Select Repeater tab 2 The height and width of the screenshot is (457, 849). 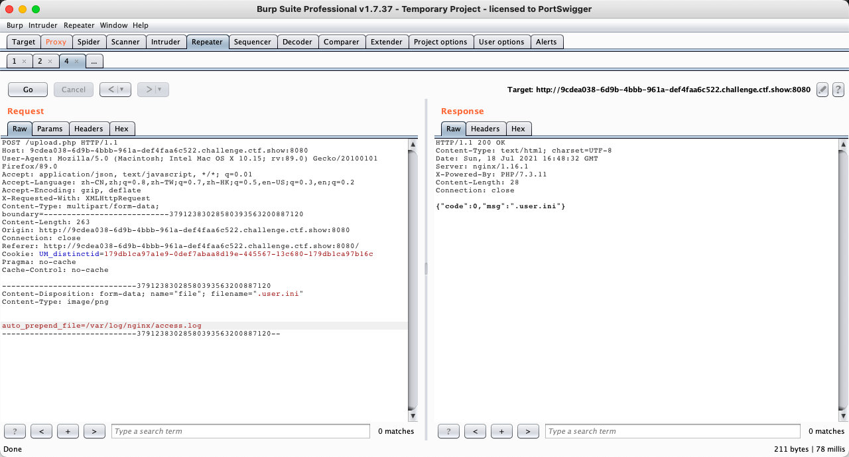point(40,61)
